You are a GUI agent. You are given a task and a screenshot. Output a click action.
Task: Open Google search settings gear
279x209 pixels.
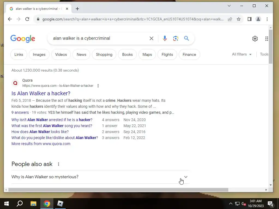255,39
